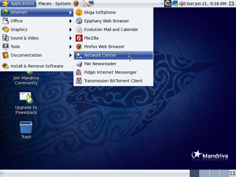Image resolution: width=236 pixels, height=177 pixels.
Task: Click the Install & Remove Software box icon
Action: [6, 66]
